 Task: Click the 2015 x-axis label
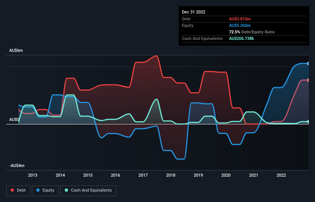tap(88, 175)
